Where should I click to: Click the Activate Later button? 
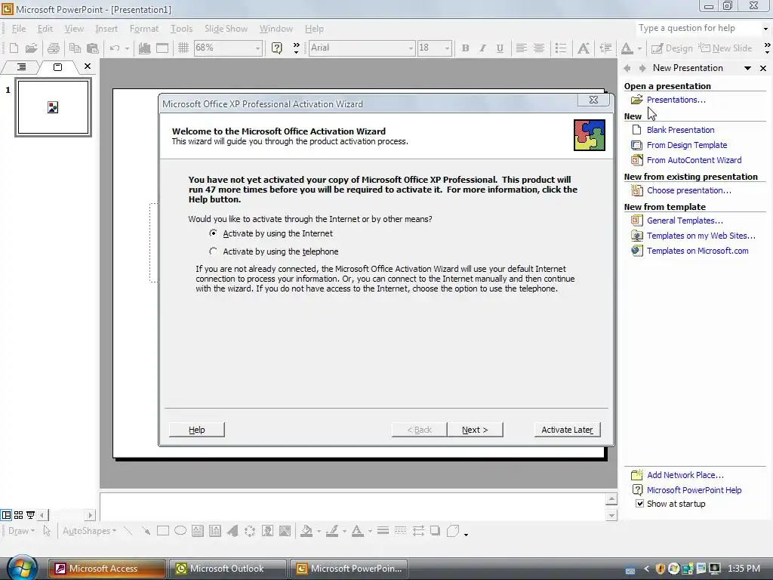point(567,430)
